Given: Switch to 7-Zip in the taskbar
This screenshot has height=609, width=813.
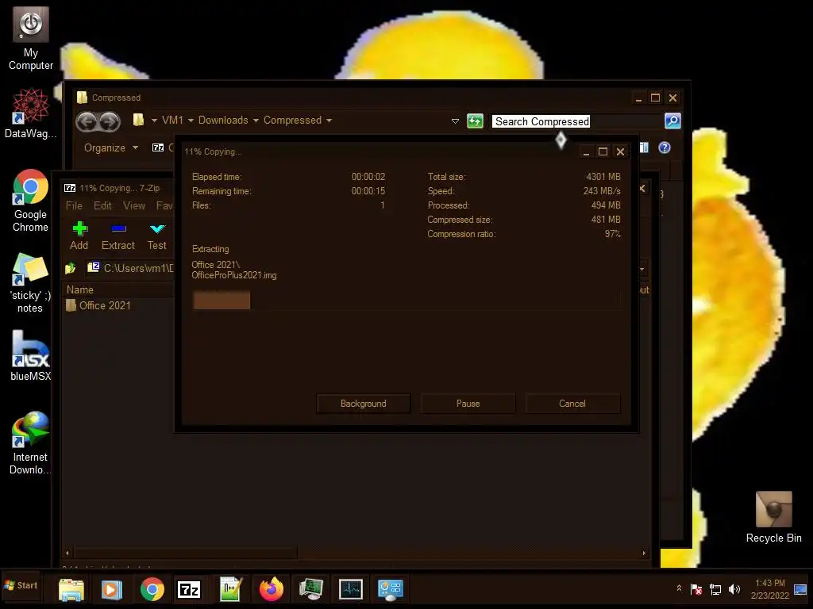Looking at the screenshot, I should click(x=189, y=589).
